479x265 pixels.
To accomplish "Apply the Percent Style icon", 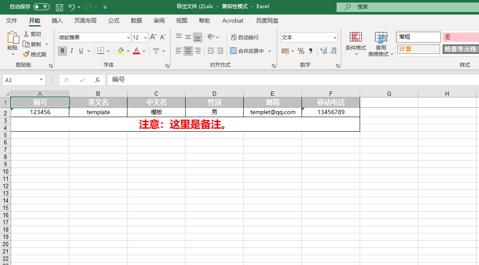I will pyautogui.click(x=302, y=51).
